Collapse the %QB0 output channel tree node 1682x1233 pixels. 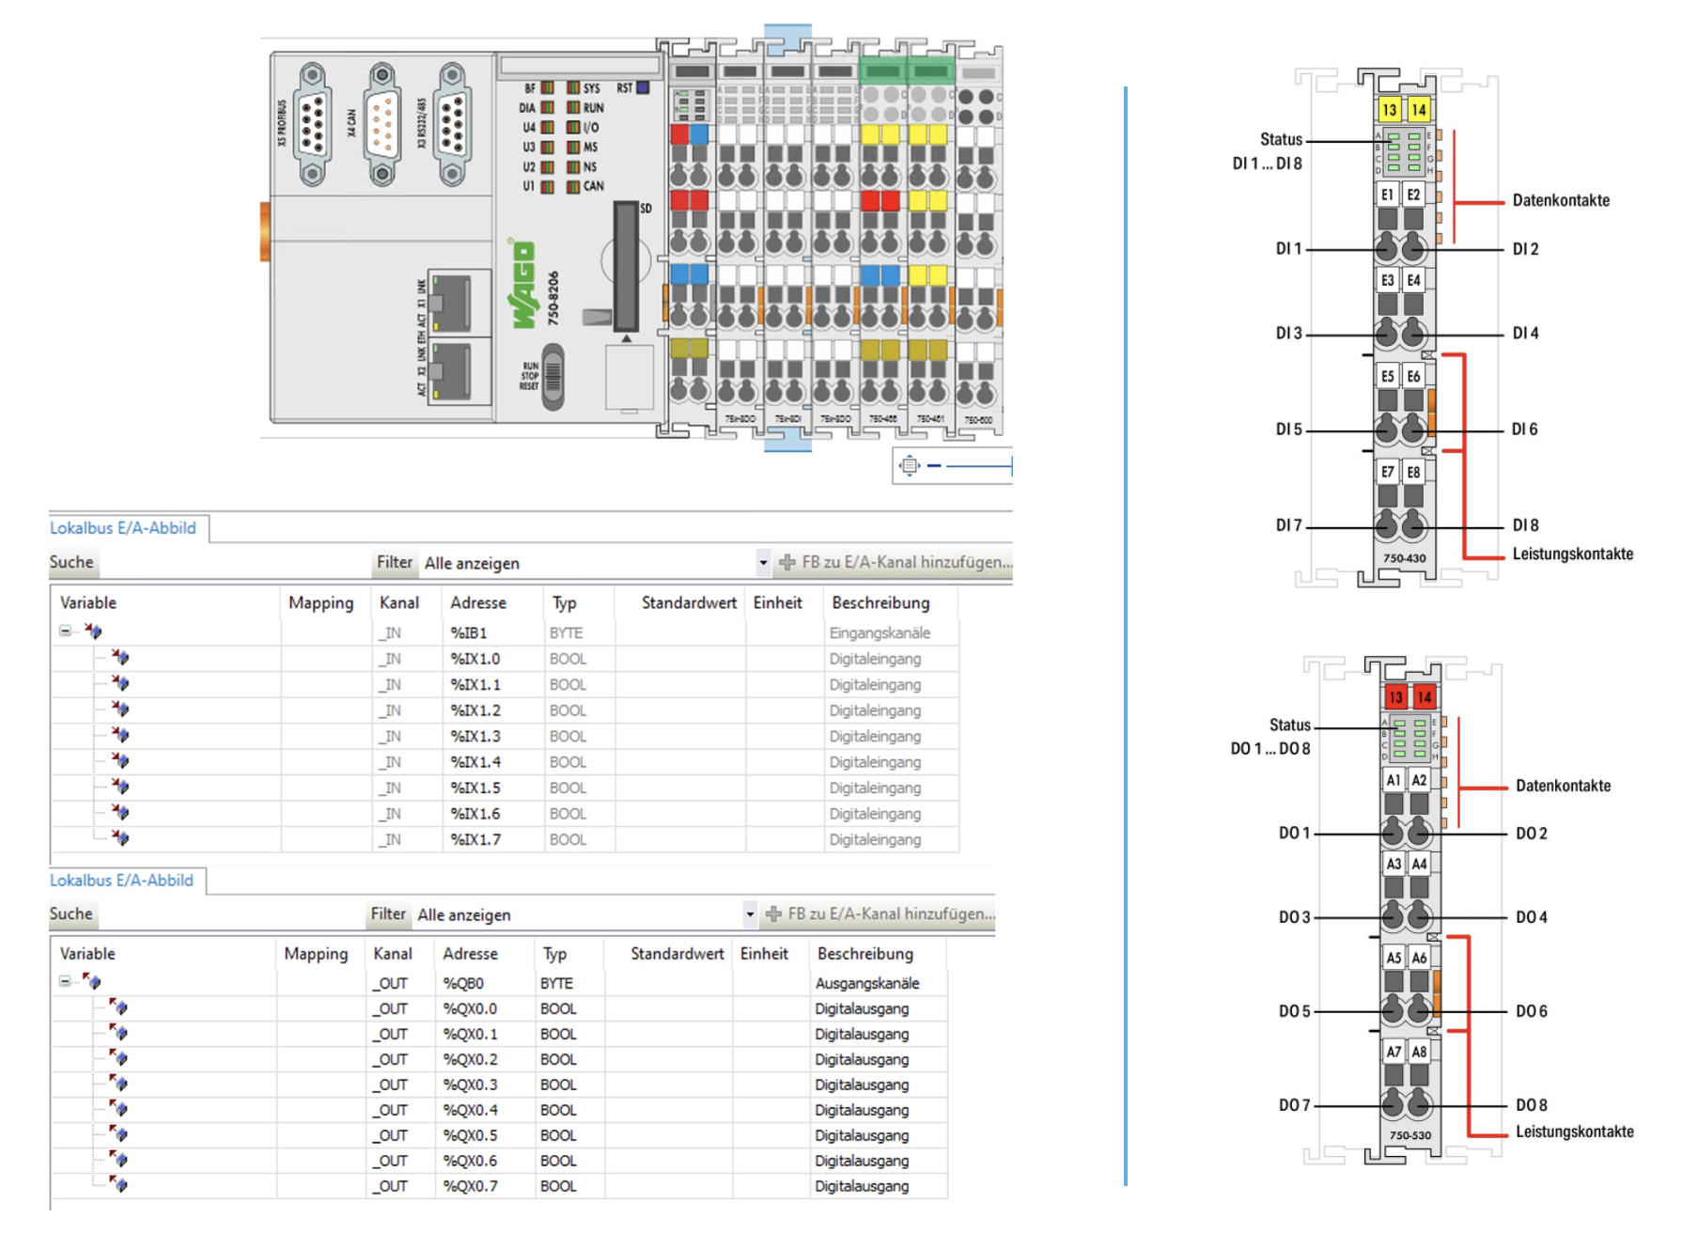[x=65, y=982]
